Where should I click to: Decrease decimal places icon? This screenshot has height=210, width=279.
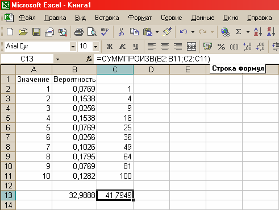pos(260,46)
